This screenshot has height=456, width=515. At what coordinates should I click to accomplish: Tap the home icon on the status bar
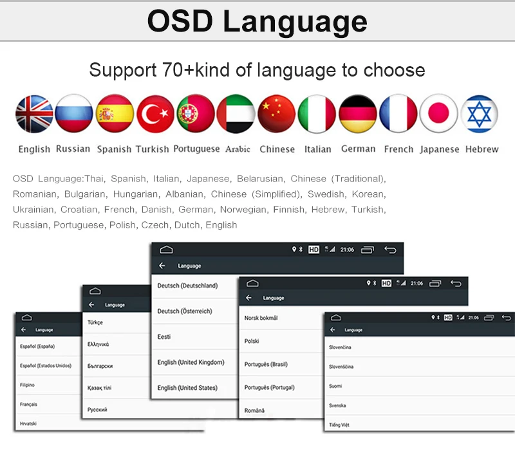point(167,249)
